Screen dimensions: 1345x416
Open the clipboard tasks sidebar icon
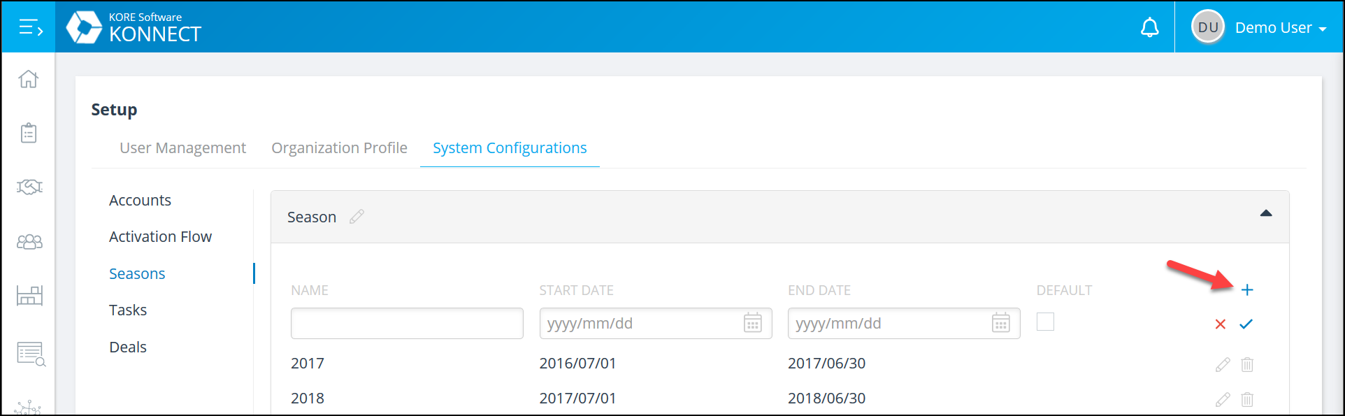tap(29, 133)
